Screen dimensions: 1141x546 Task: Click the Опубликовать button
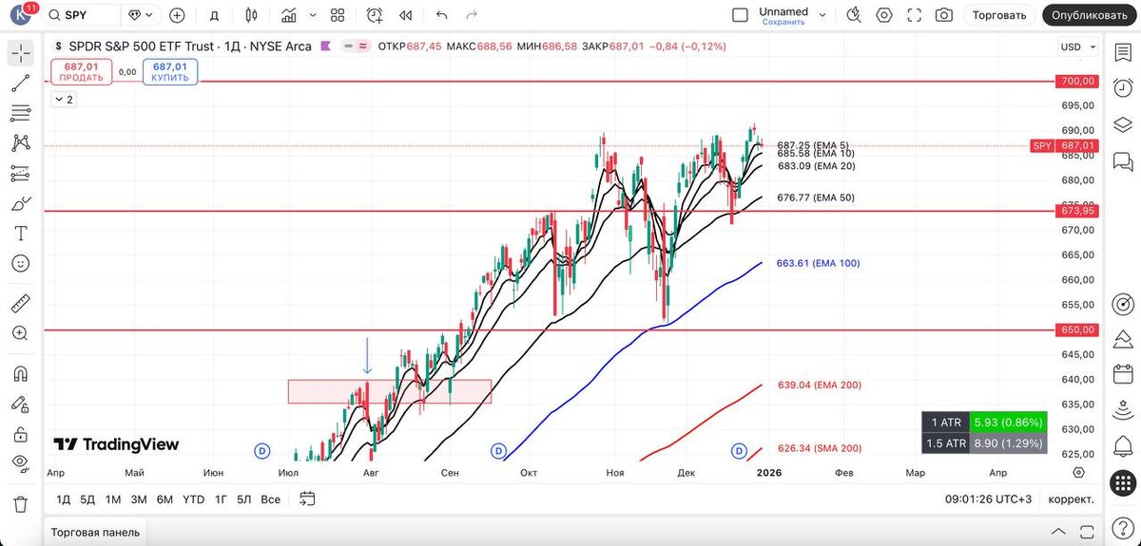coord(1090,15)
